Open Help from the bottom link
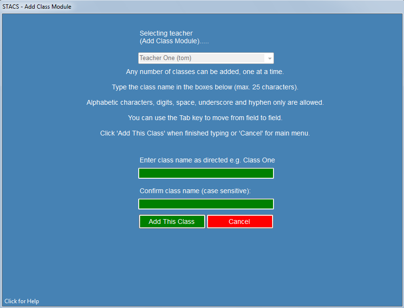Image resolution: width=404 pixels, height=308 pixels. point(21,301)
